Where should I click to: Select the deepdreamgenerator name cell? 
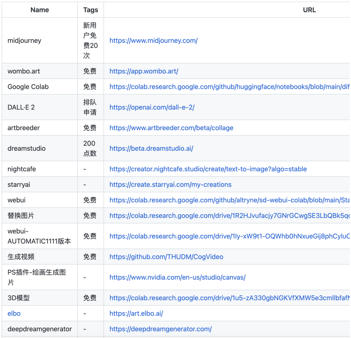[40, 329]
